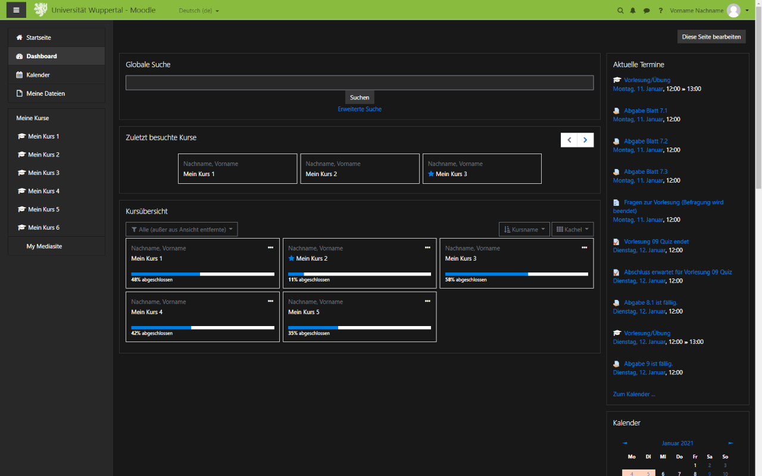Click Mein Kurs 2 progress bar at 11%
The height and width of the screenshot is (476, 762).
click(x=360, y=274)
